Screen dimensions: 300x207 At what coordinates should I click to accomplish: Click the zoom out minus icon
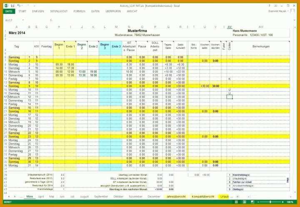click(x=258, y=202)
